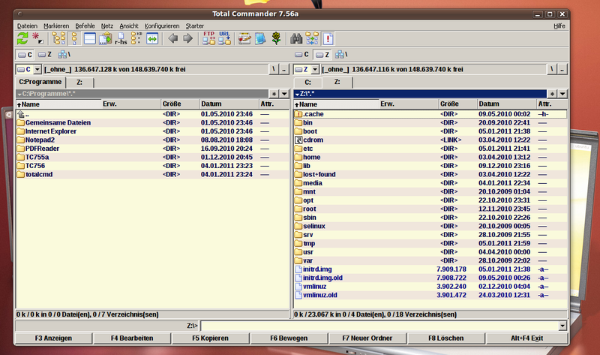Sort left panel by Größe column header
The height and width of the screenshot is (355, 600).
(x=180, y=104)
